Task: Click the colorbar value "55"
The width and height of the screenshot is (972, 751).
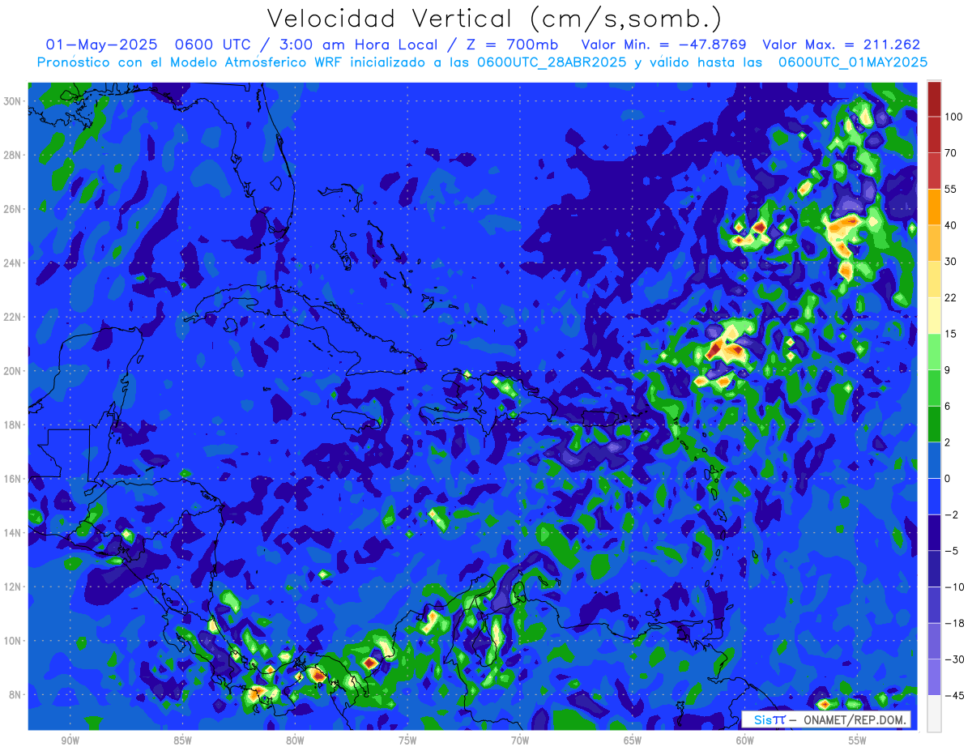Action: pos(951,190)
